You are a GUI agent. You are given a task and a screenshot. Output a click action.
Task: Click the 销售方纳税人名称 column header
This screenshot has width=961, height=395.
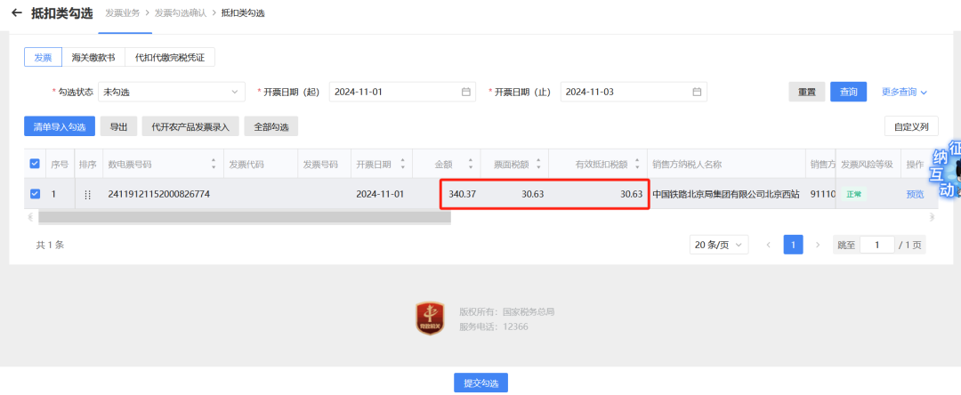686,164
